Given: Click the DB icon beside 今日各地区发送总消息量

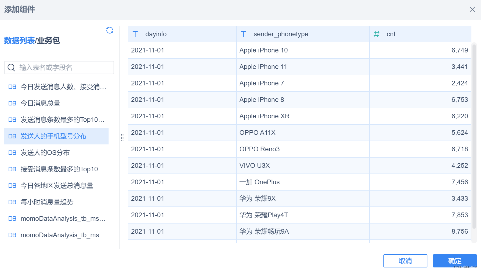Looking at the screenshot, I should [12, 186].
